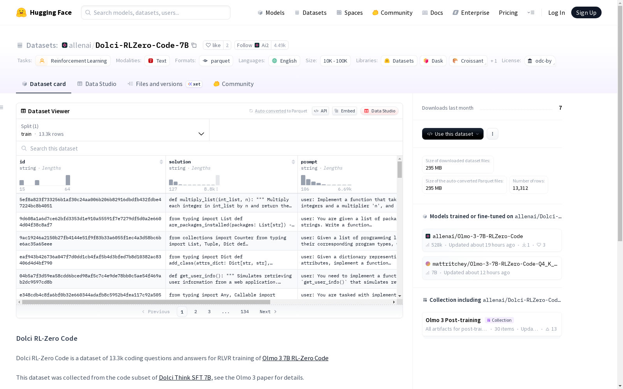Open the Olmo 3 7B RL-Zero Code link
Image resolution: width=623 pixels, height=389 pixels.
pos(295,358)
